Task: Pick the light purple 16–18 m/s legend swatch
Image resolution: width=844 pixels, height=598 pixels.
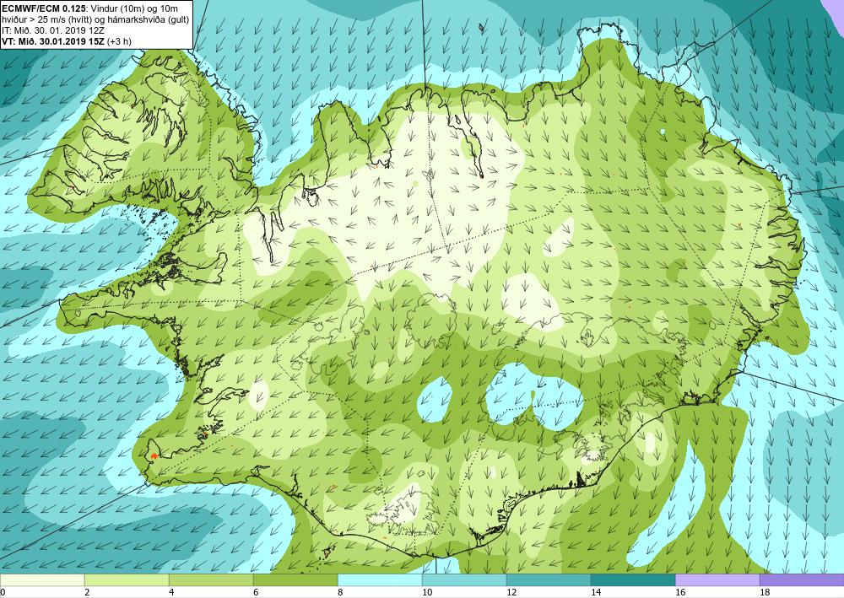Action: click(x=717, y=579)
